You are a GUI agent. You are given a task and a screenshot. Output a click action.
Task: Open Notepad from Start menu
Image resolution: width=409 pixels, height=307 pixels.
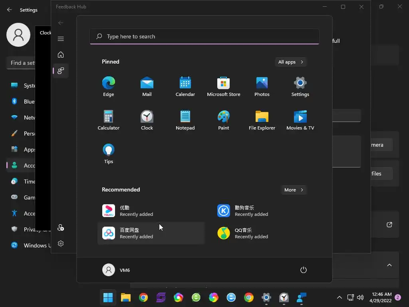click(185, 120)
